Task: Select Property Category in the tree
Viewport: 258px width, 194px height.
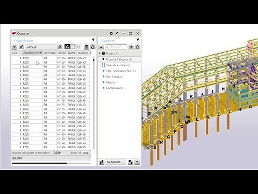Action: pyautogui.click(x=119, y=59)
